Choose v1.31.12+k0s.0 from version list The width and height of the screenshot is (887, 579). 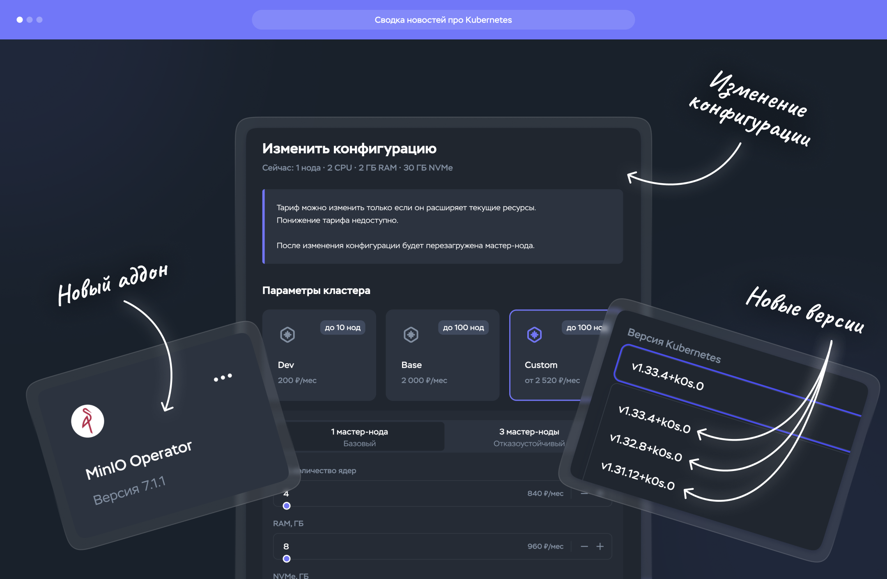(637, 476)
